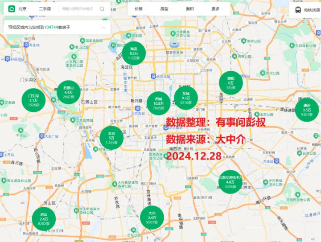Viewport: 321px width, 242px height.
Task: Click the 香山公园 park icon
Action: [x=72, y=47]
